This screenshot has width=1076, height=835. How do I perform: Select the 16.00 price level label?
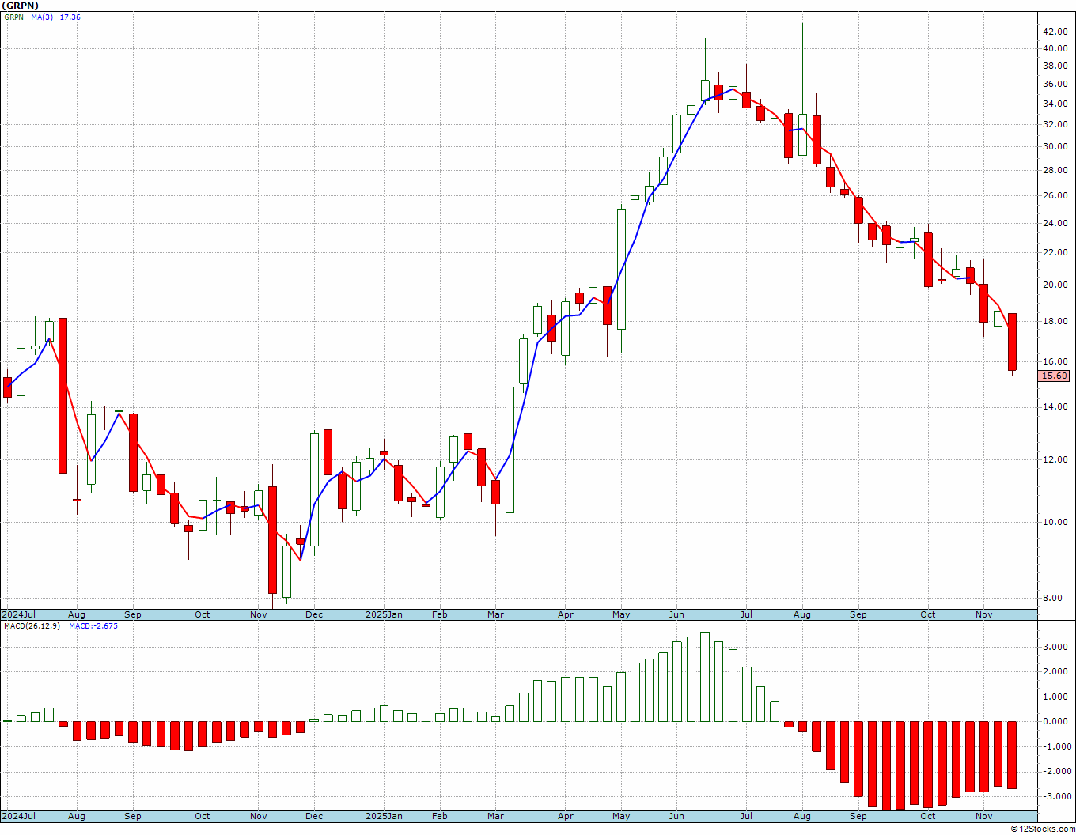tap(1054, 361)
